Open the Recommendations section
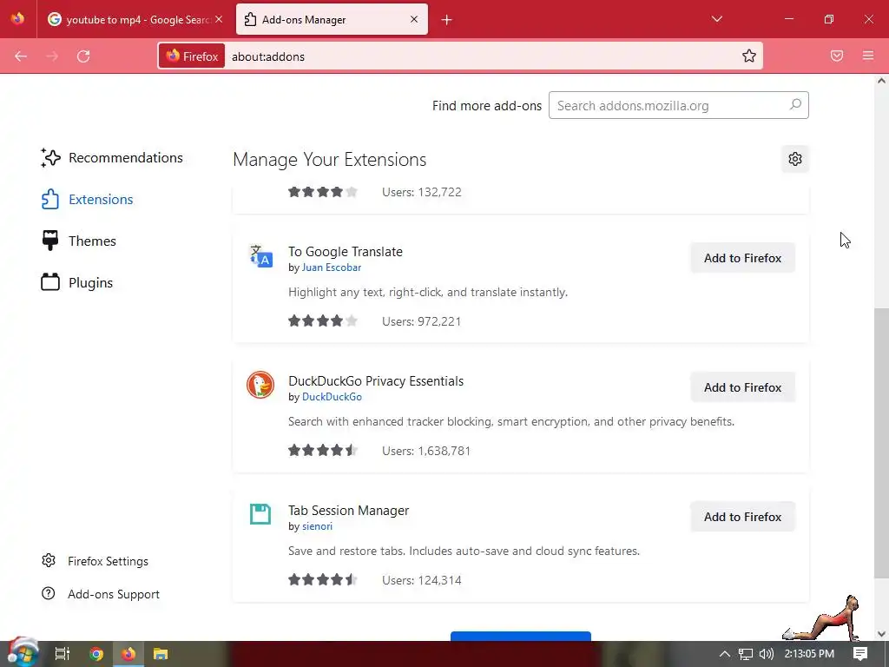Screen dimensions: 889x667 coord(112,158)
